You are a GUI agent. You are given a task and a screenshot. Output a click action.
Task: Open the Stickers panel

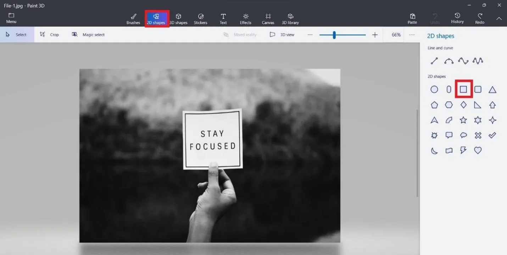coord(200,18)
